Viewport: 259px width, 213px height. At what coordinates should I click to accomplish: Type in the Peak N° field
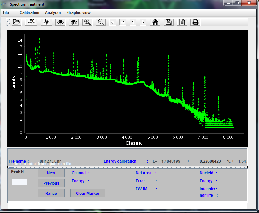[x=19, y=182]
